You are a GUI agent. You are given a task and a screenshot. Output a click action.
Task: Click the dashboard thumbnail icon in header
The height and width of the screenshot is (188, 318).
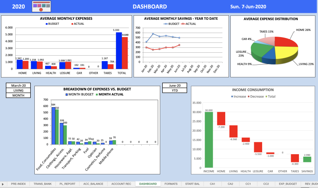(x=44, y=7)
